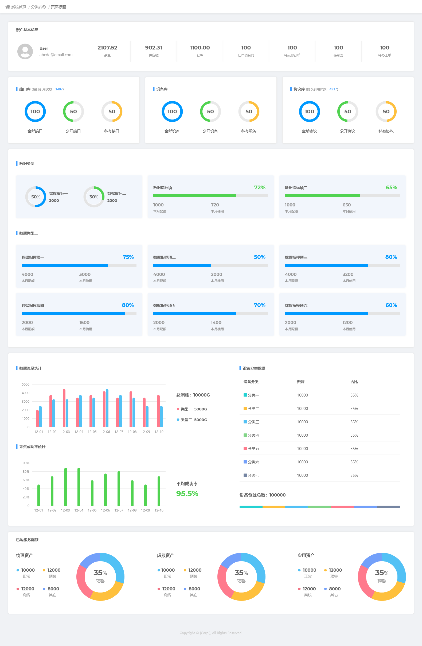Click the 应用资产 donut chart

(x=382, y=577)
